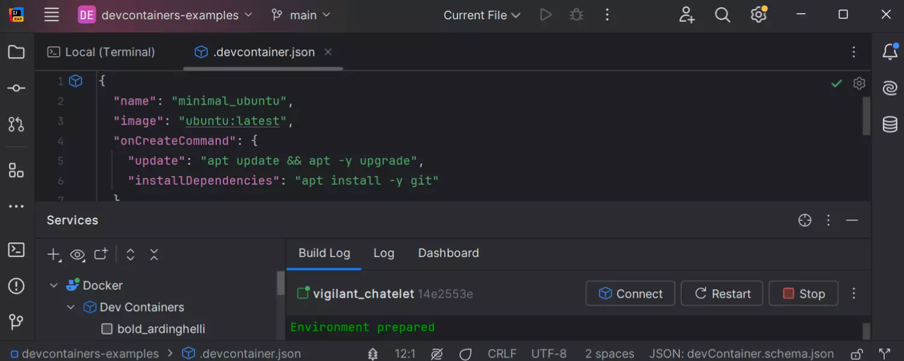Toggle the read-only lock in status bar
This screenshot has height=361, width=904.
click(856, 354)
